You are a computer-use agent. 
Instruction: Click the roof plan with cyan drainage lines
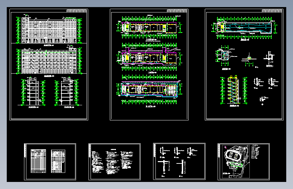coord(244,28)
